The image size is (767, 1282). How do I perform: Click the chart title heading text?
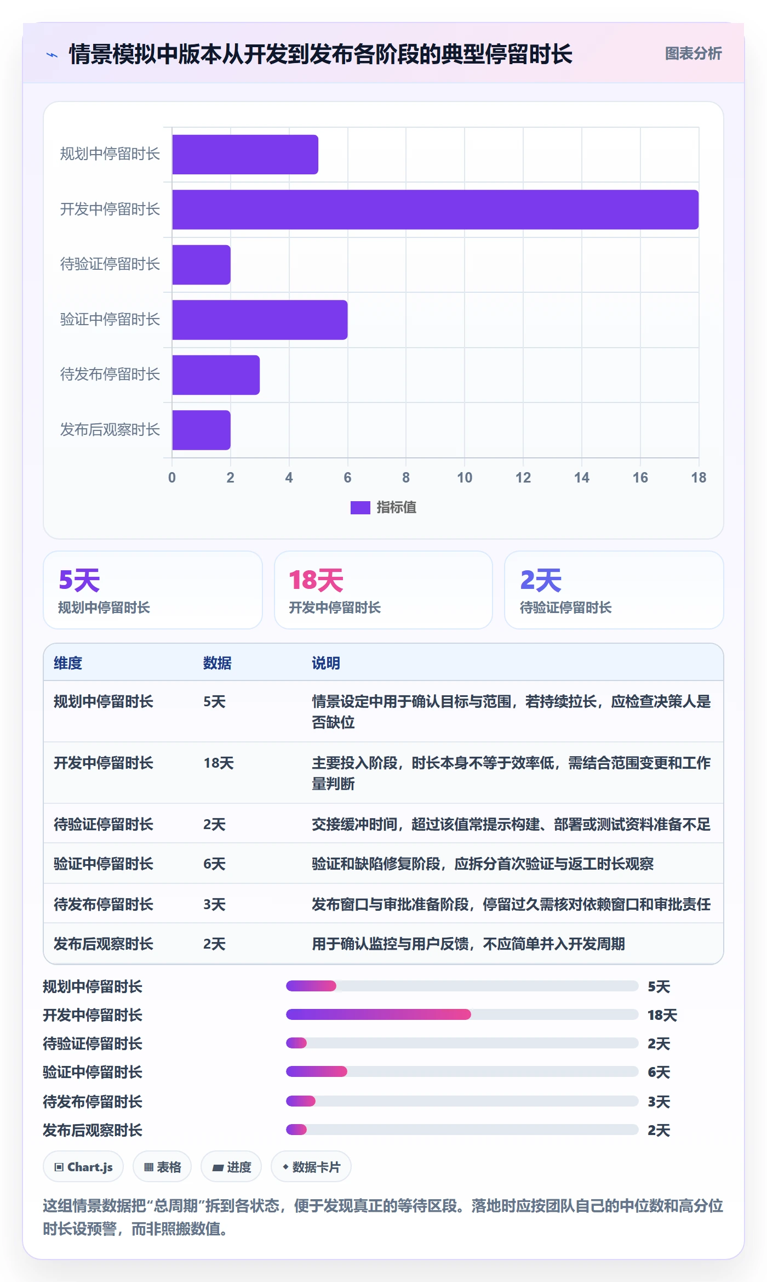[320, 54]
